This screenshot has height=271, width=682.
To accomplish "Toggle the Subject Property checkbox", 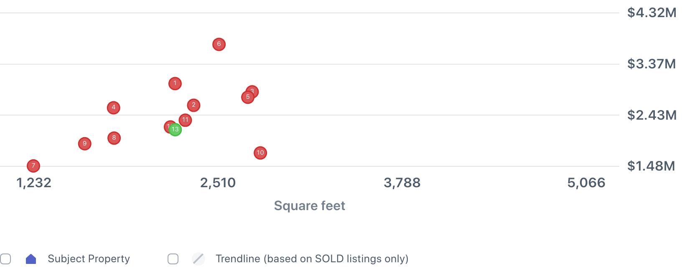I will pos(5,259).
